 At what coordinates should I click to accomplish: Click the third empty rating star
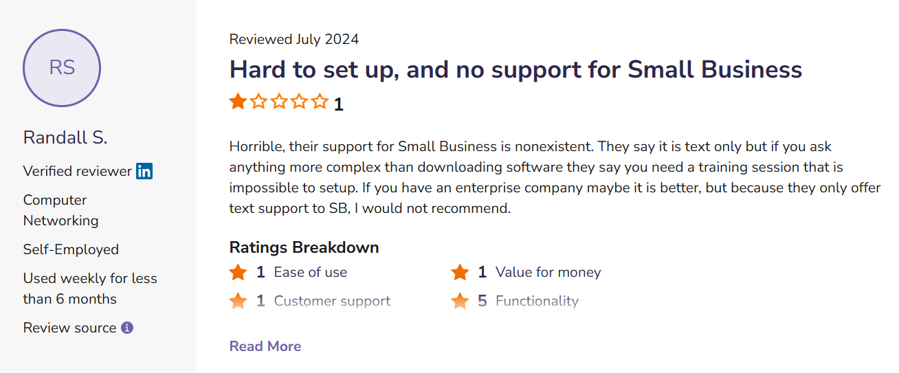(x=279, y=102)
